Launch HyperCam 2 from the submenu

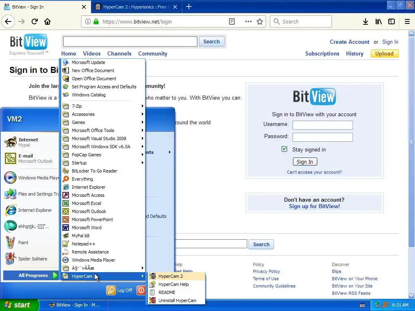coord(176,276)
